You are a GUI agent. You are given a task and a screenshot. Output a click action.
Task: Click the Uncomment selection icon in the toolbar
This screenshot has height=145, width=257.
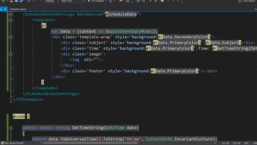point(155,1)
